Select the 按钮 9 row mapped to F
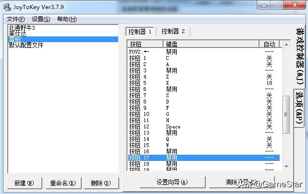Viewport: 308px width, 194px height. pyautogui.click(x=204, y=108)
